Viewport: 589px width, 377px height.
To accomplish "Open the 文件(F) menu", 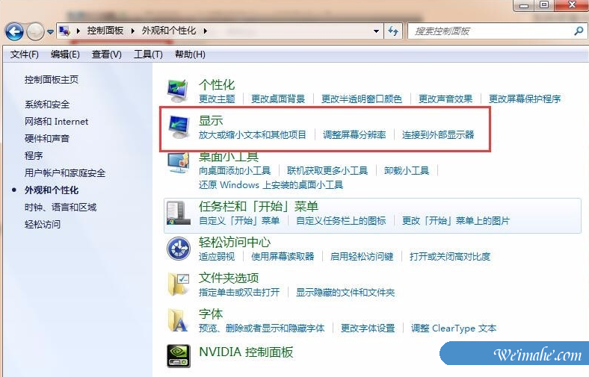I will pos(25,54).
